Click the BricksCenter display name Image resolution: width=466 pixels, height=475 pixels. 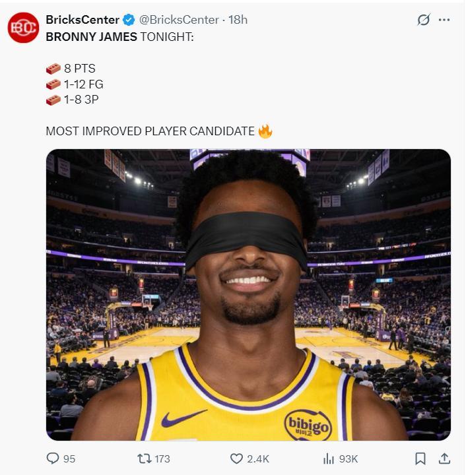pos(82,20)
